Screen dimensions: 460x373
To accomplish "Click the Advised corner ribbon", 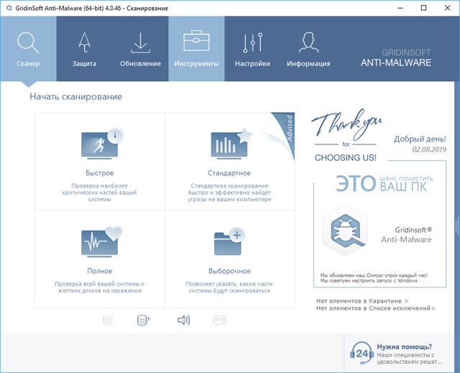I will click(285, 128).
